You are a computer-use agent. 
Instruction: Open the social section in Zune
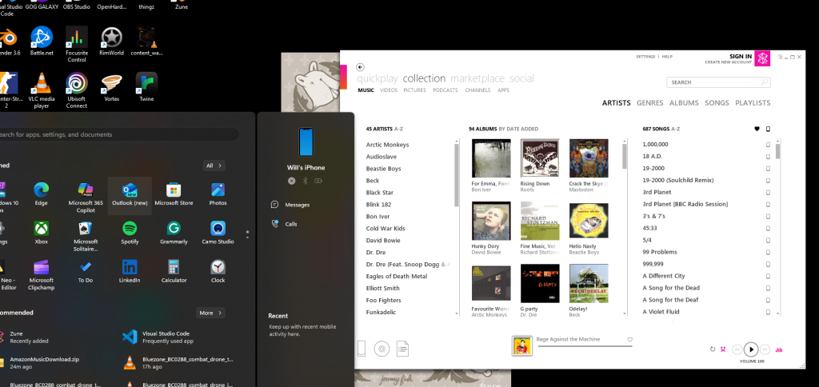point(521,78)
